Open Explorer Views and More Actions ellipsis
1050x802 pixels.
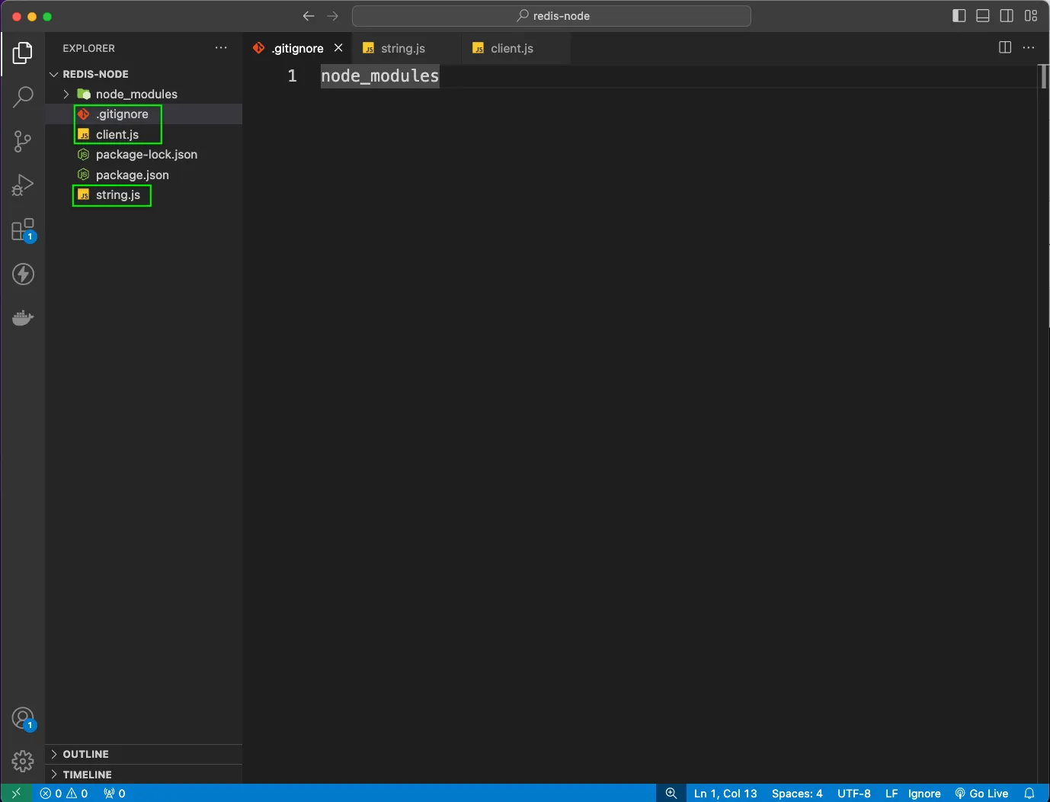221,48
